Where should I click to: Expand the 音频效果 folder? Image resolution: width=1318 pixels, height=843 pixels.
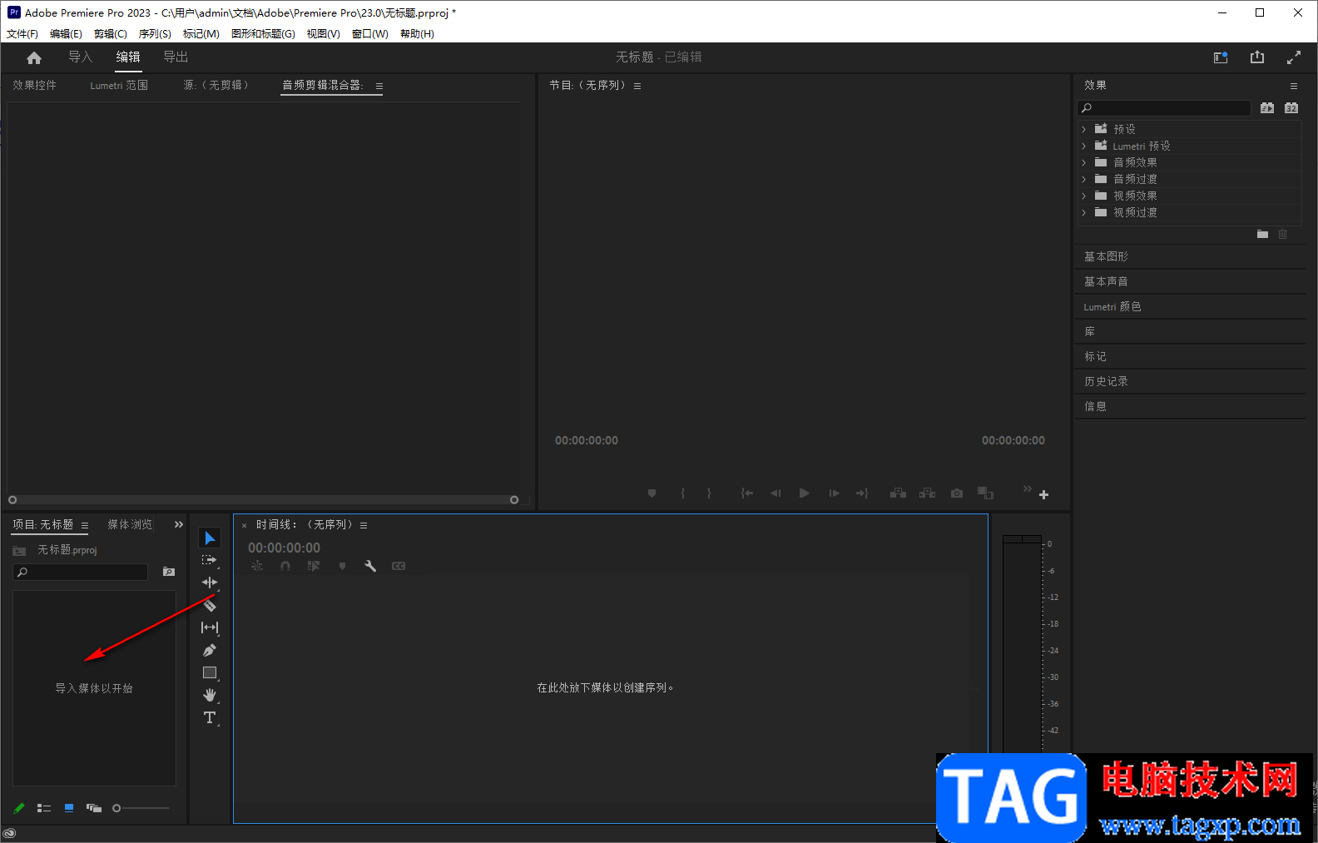point(1083,162)
